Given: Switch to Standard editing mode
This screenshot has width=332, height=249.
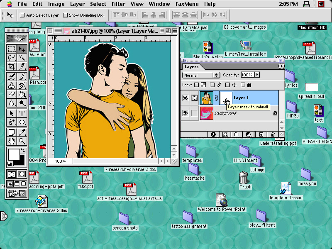Looking at the screenshot, I should click(12, 174).
